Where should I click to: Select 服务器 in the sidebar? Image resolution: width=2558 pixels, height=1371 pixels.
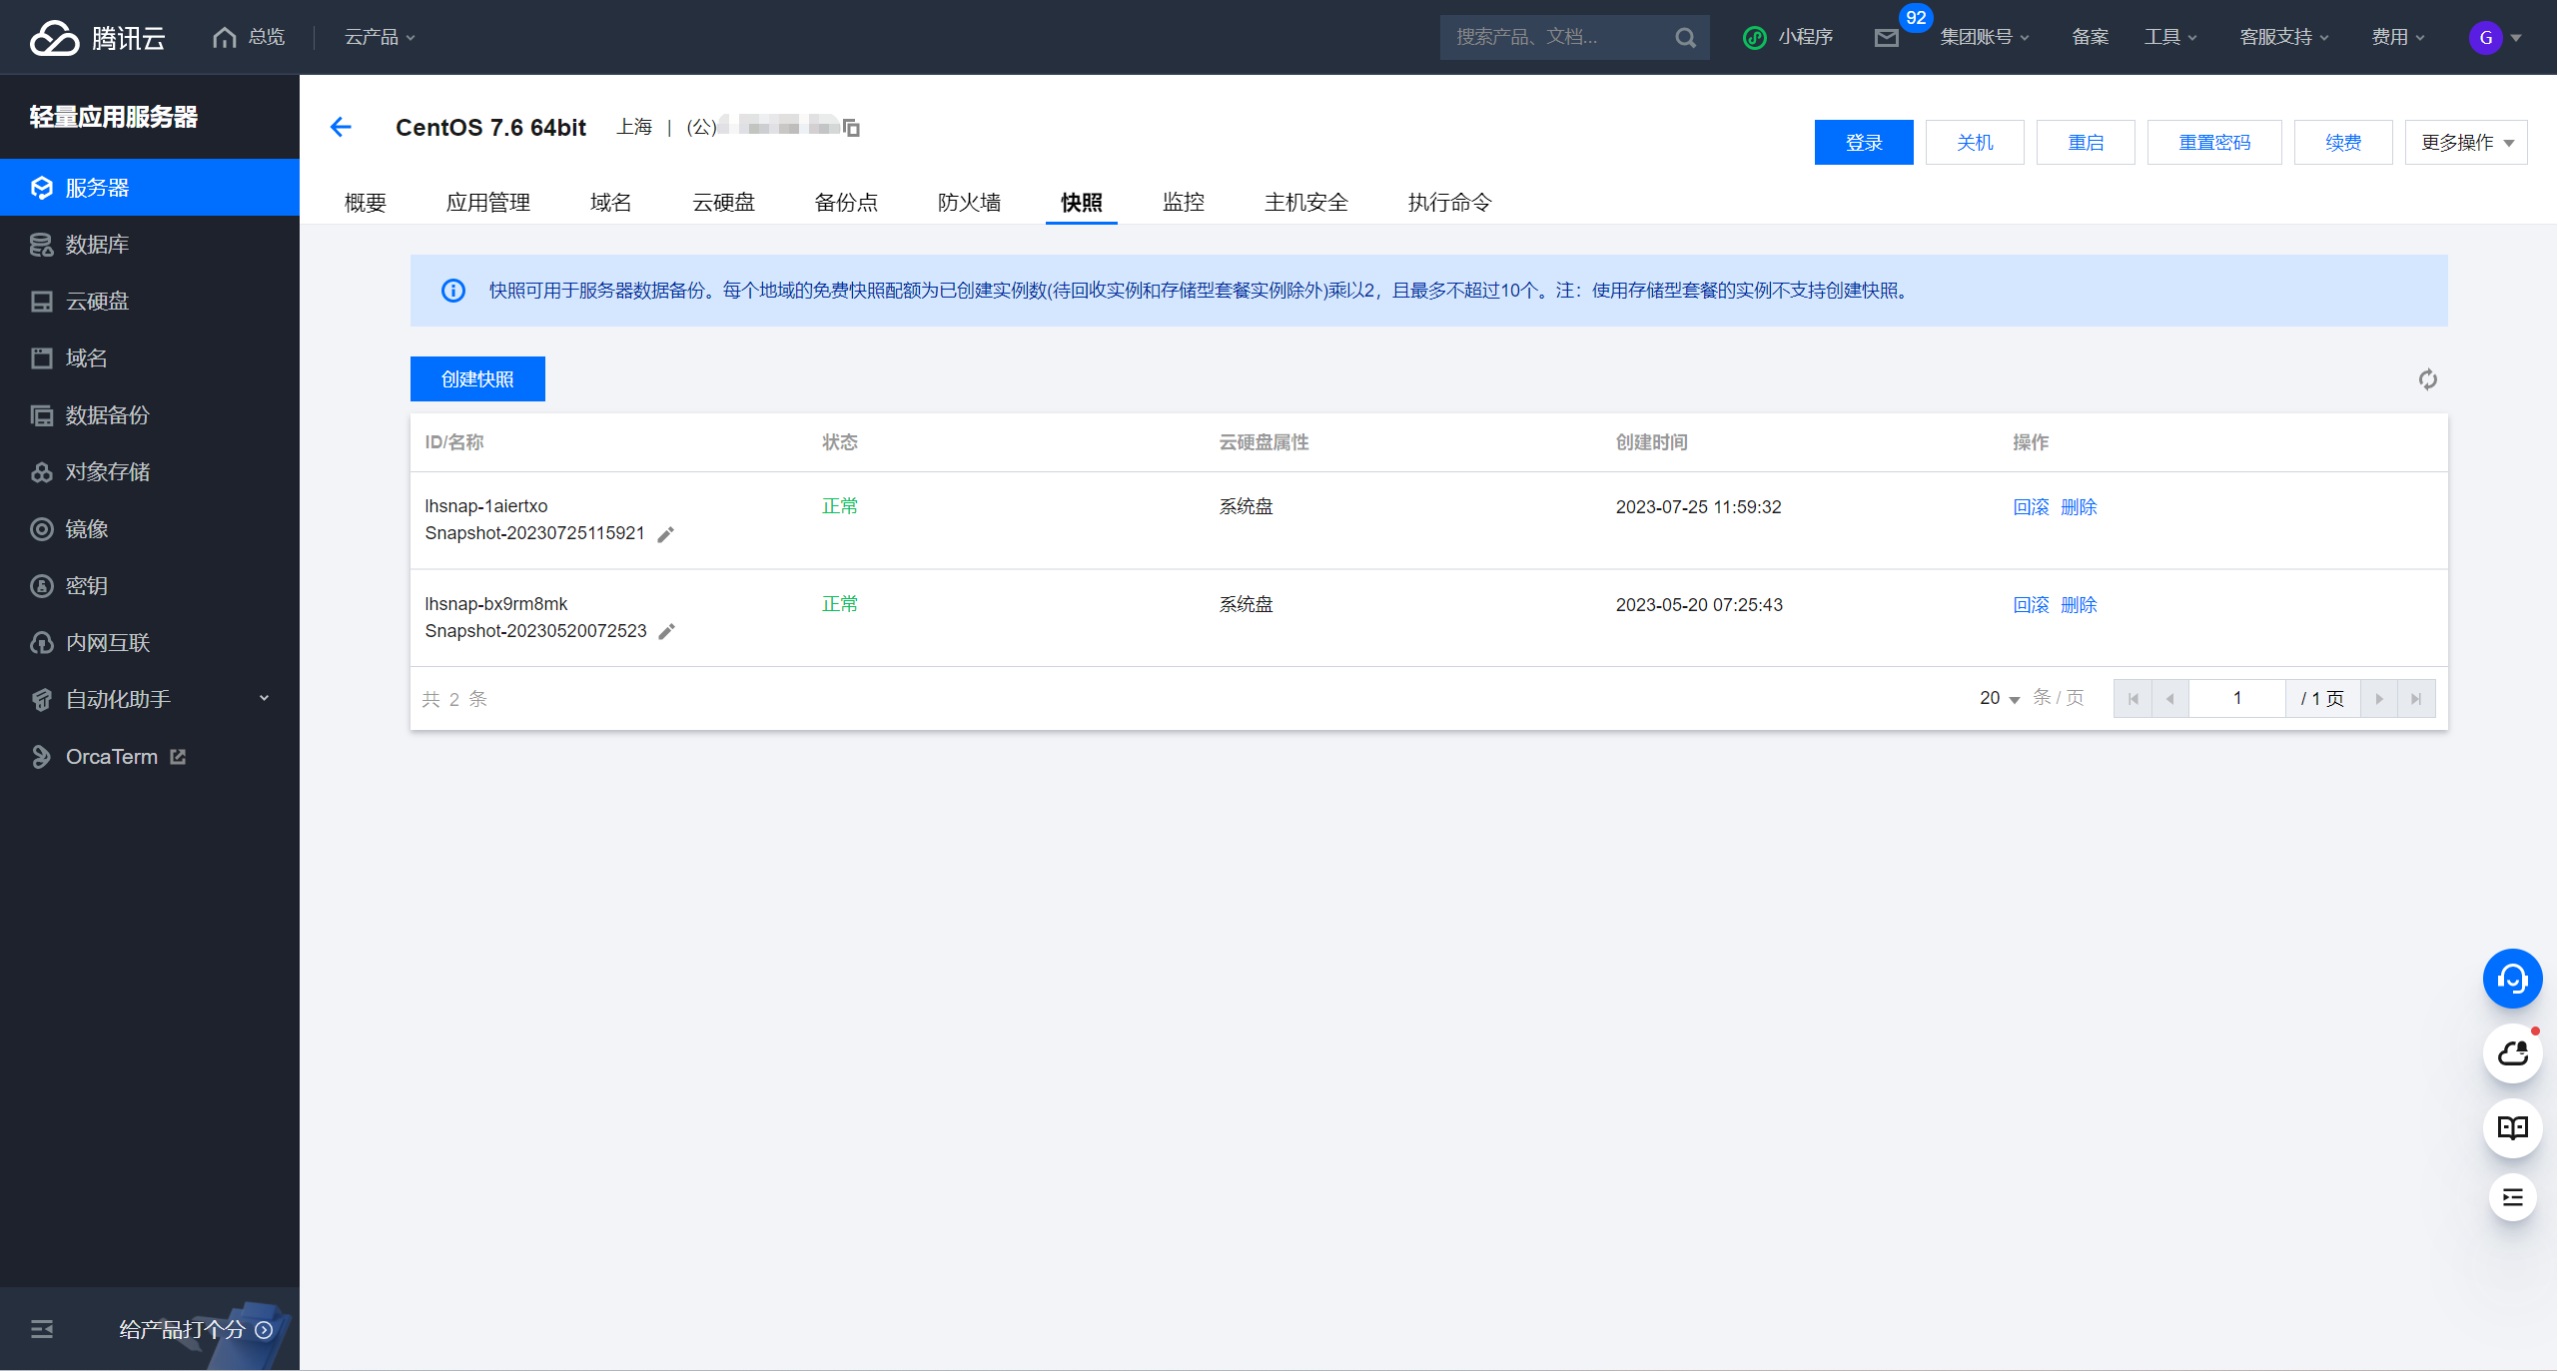click(150, 188)
